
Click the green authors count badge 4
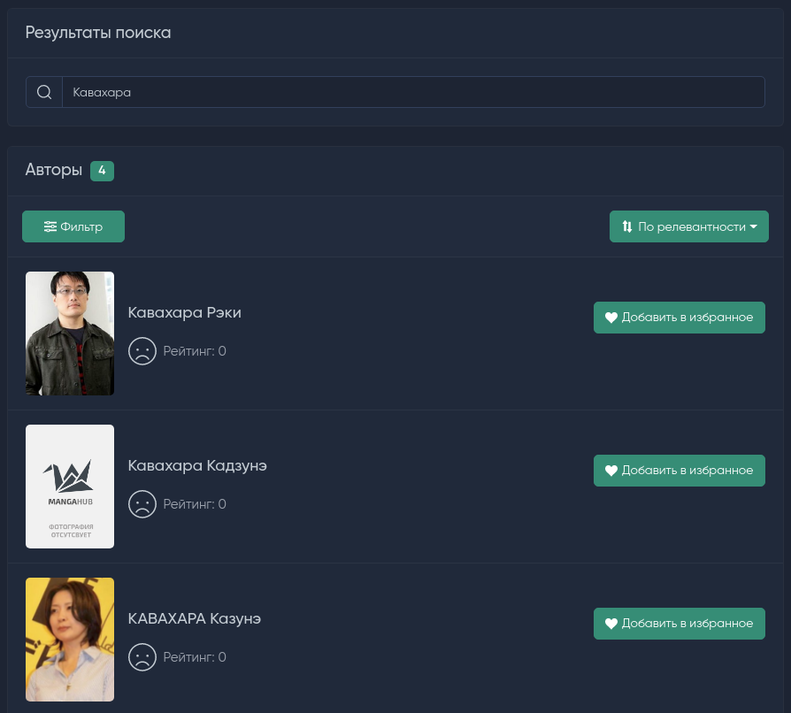tap(102, 171)
